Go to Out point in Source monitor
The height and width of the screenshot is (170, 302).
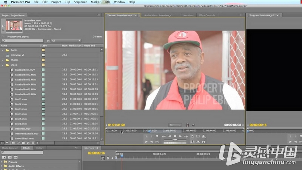[x=152, y=142]
